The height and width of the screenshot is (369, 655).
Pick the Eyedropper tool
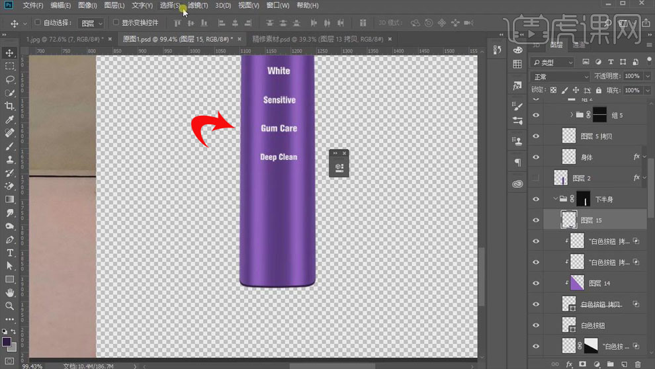pyautogui.click(x=10, y=120)
